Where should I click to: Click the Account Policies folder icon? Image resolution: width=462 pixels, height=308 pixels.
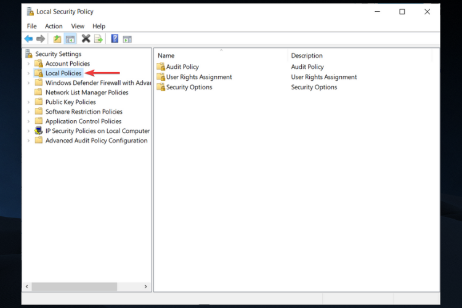39,63
